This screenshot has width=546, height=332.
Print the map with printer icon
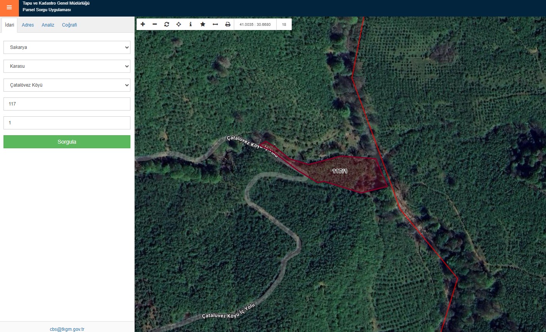tap(228, 24)
